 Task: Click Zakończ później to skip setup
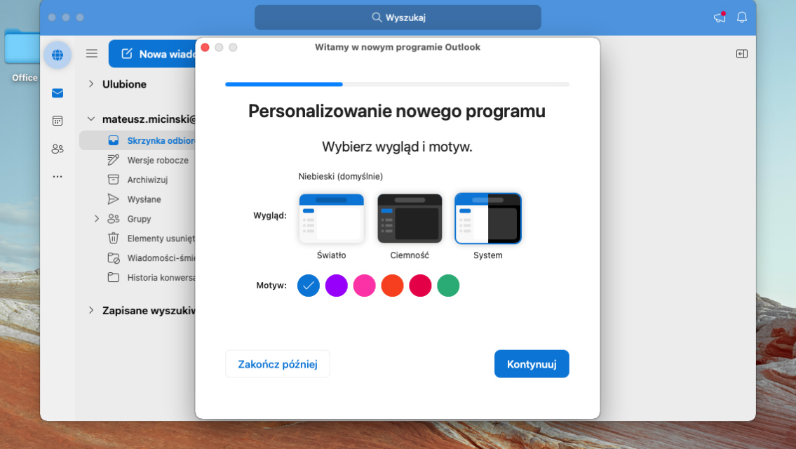pyautogui.click(x=278, y=363)
